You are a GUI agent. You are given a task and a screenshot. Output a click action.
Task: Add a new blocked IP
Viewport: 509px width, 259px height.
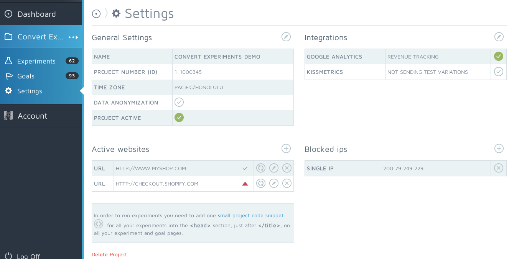point(499,148)
